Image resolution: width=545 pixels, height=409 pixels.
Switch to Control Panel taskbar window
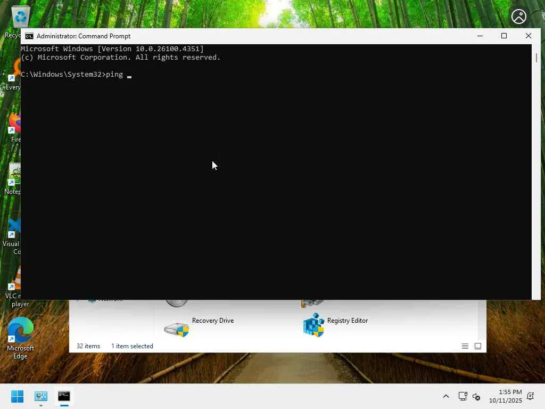tap(41, 396)
